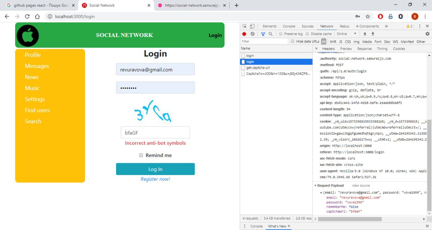Open the Timing tab
The image size is (432, 230).
click(x=382, y=49)
